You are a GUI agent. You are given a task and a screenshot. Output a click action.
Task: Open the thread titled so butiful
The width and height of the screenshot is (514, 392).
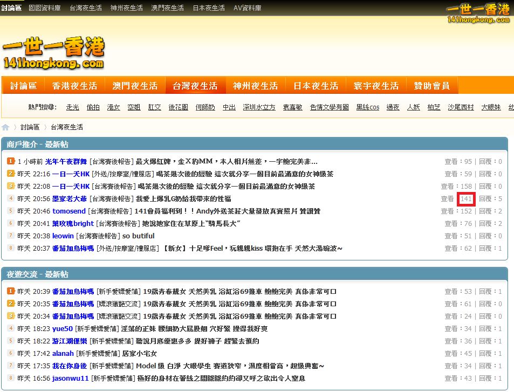click(138, 236)
